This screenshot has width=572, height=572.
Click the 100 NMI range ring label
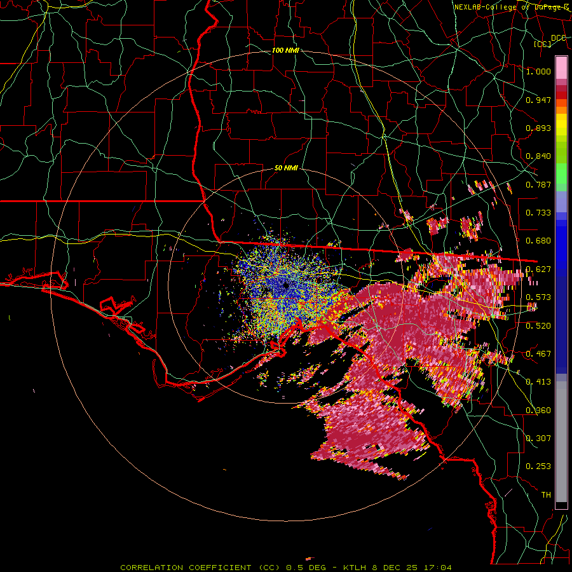(x=285, y=50)
